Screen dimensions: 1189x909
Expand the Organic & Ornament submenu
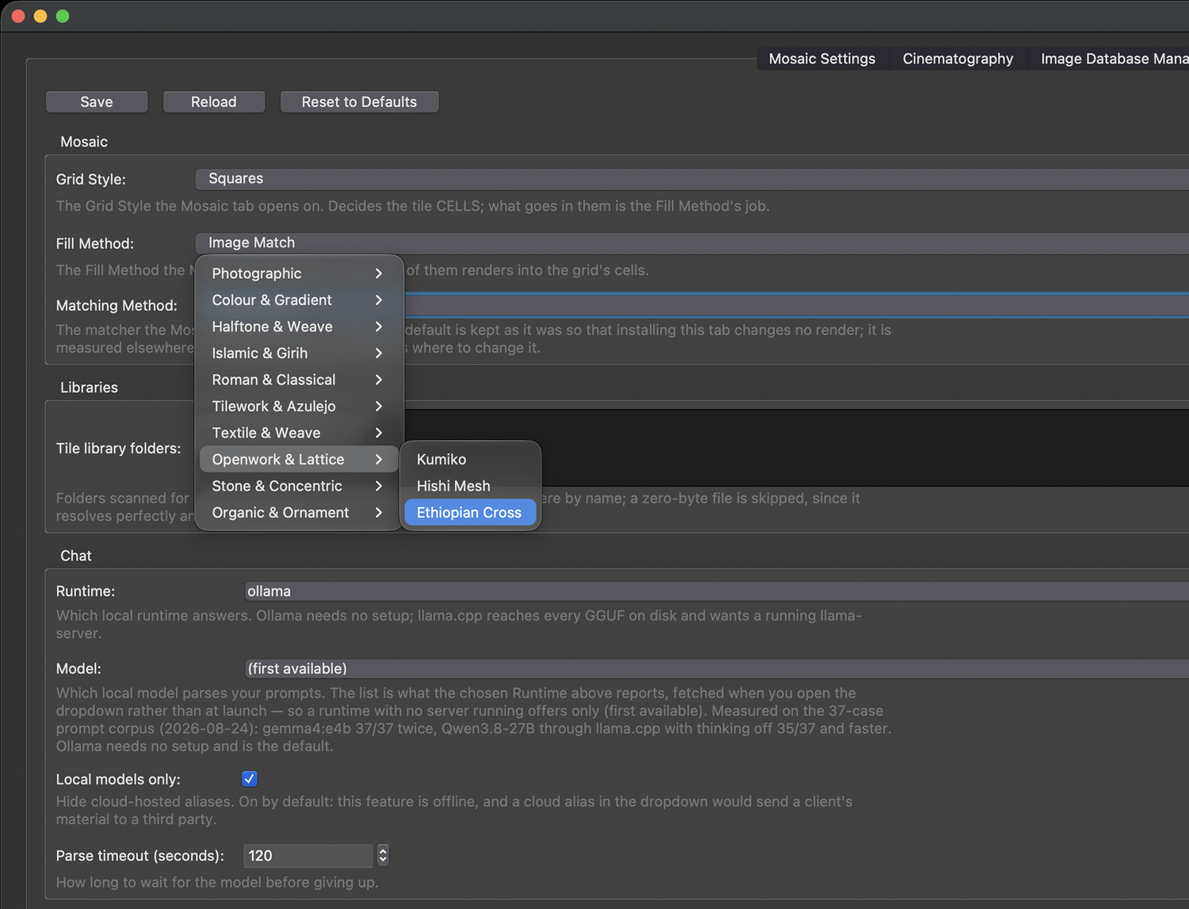coord(299,513)
